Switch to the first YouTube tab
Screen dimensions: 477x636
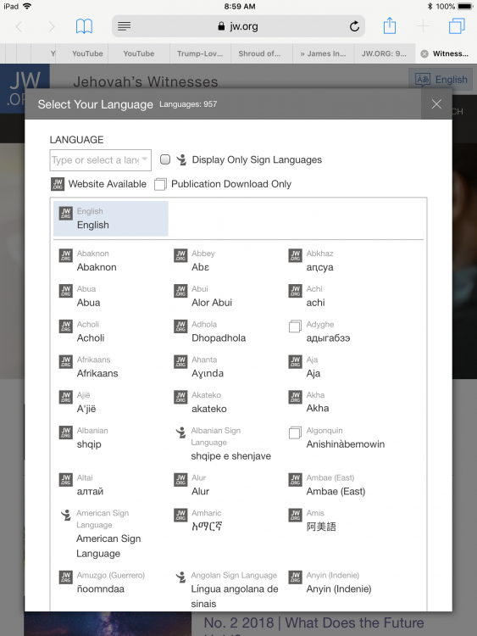click(x=87, y=53)
